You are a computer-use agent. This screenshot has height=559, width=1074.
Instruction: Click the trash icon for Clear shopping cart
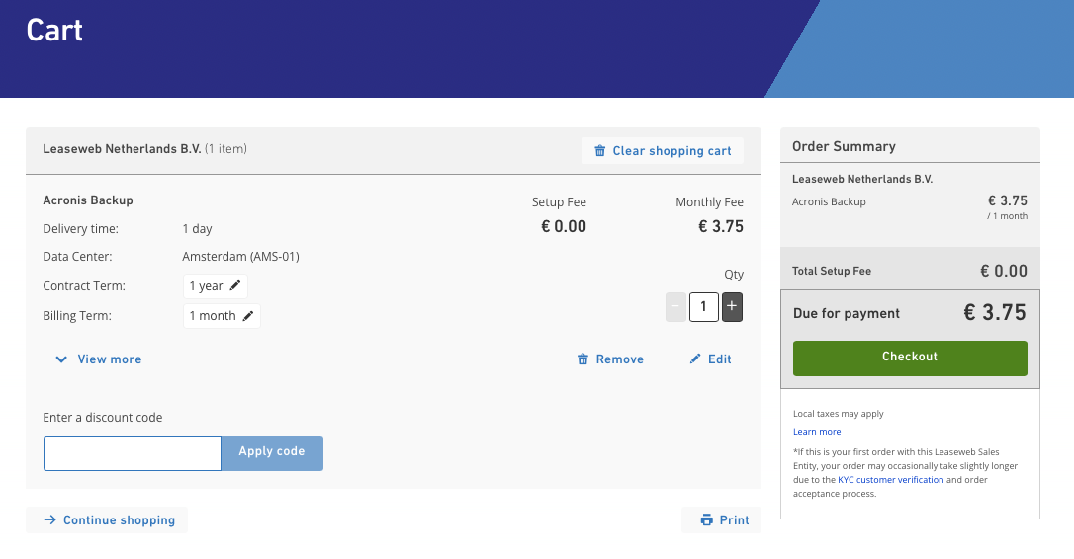pos(599,150)
